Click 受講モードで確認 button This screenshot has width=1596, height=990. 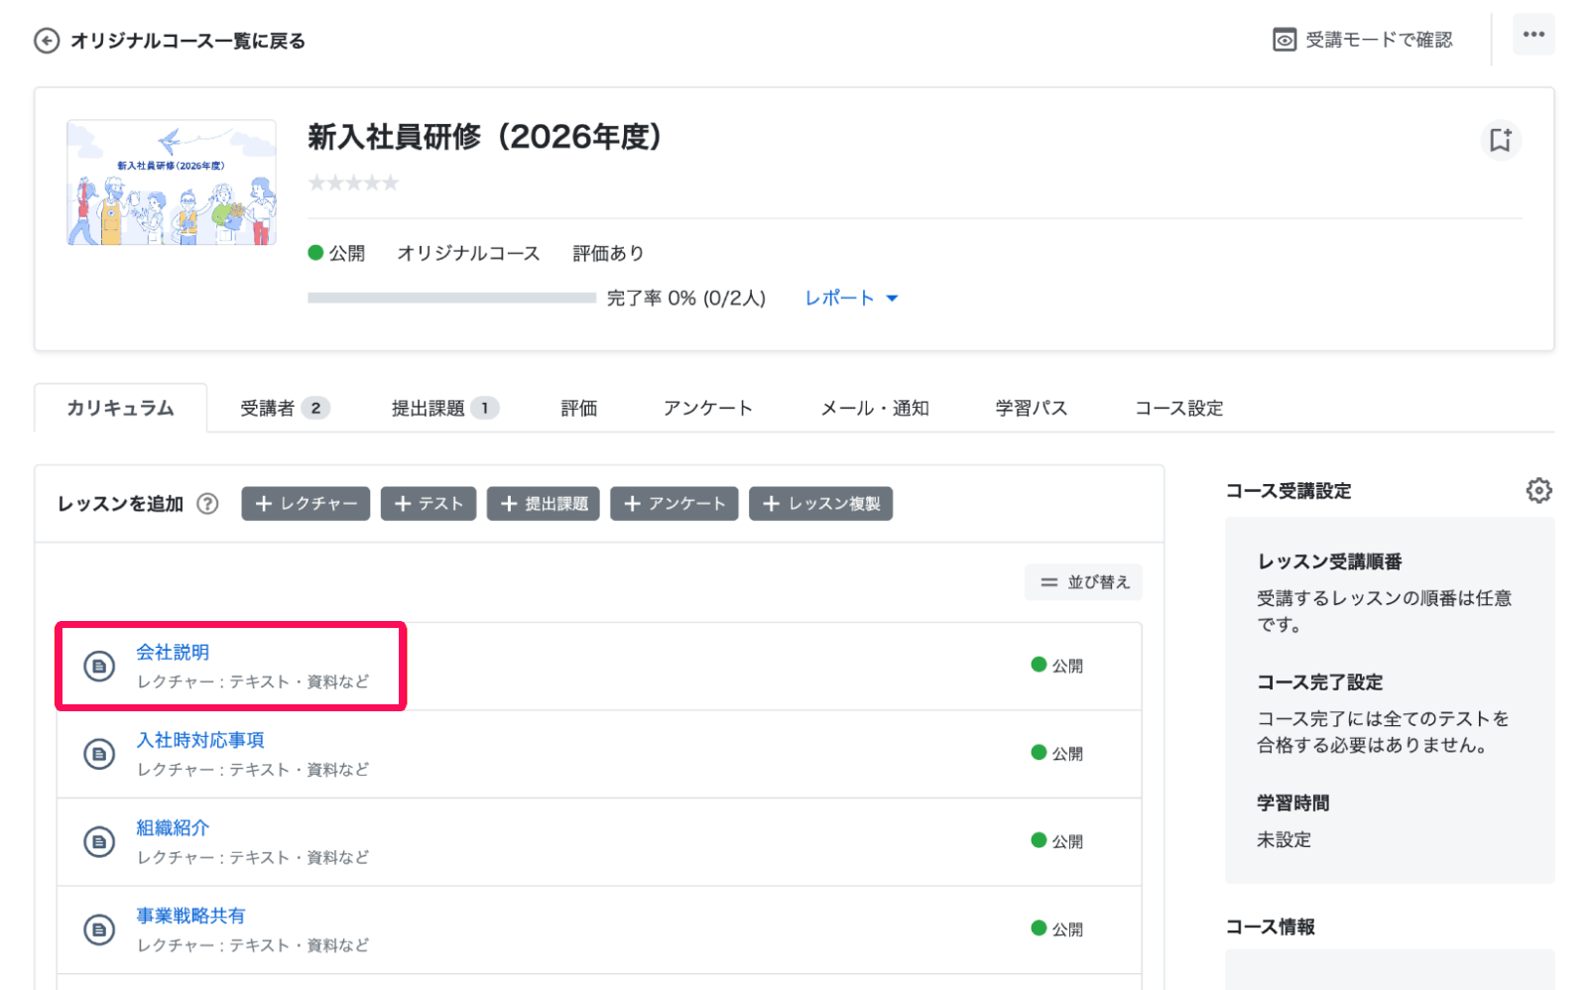click(1363, 40)
